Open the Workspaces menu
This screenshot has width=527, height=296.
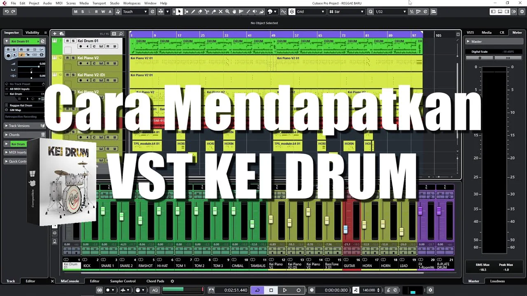(x=132, y=3)
